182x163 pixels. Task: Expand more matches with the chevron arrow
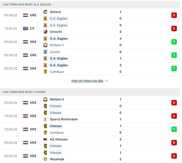106,81
